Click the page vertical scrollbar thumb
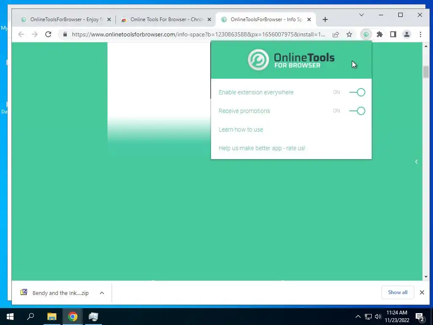This screenshot has width=433, height=325. [x=425, y=72]
